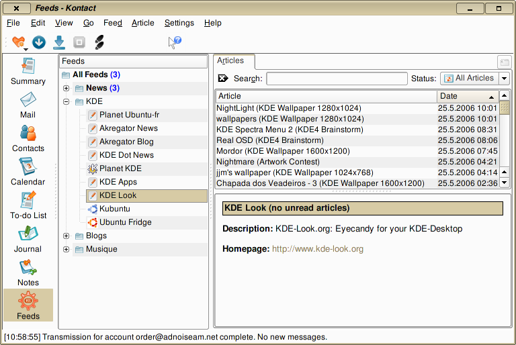Sort articles by Date column header
Image resolution: width=516 pixels, height=345 pixels.
(468, 96)
